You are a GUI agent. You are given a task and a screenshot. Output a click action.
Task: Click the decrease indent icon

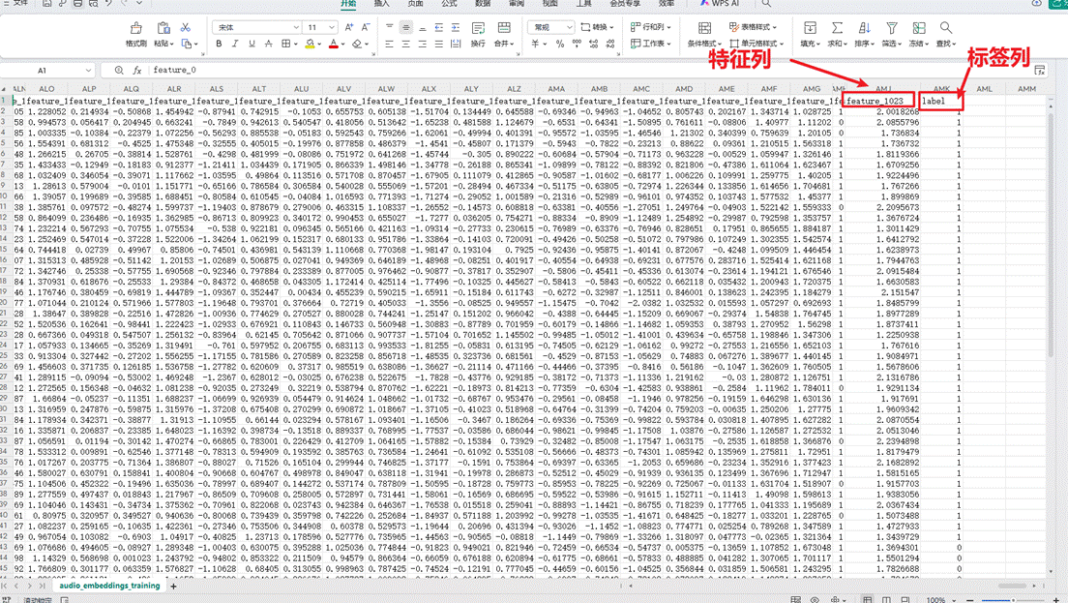tap(438, 27)
